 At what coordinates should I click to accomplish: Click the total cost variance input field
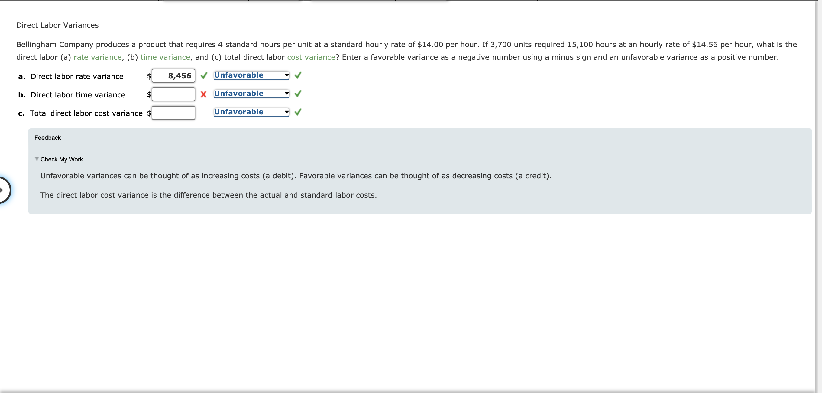(173, 113)
